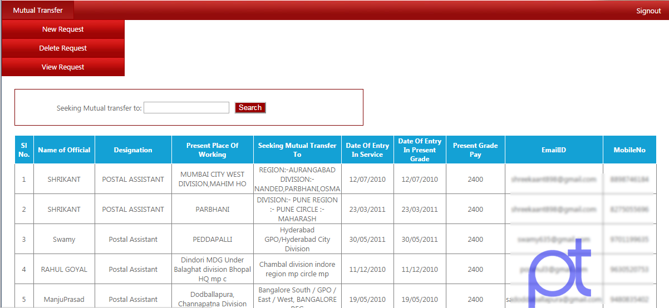
Task: Click REGION:-AURANGABAD transfer destination cell
Action: [297, 179]
